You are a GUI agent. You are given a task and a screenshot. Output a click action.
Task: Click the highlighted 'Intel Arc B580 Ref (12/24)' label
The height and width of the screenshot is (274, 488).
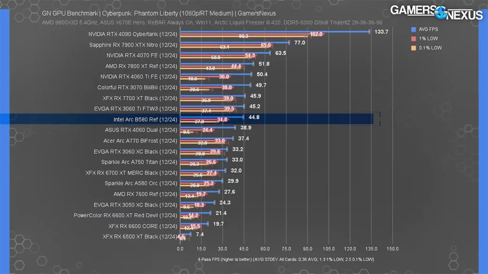(x=145, y=119)
